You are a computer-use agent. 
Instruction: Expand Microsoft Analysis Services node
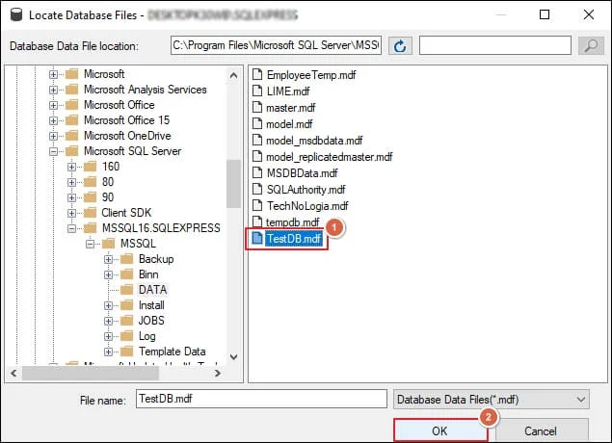click(x=53, y=90)
